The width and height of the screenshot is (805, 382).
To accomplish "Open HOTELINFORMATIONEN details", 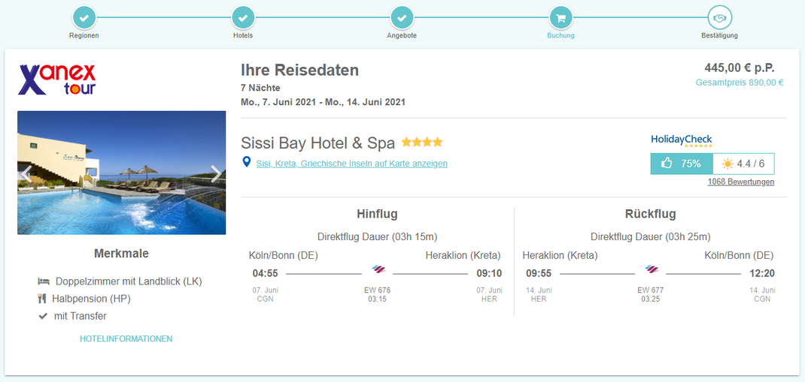I will (x=126, y=338).
